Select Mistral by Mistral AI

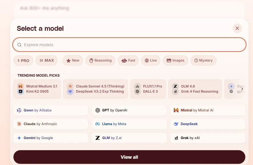tap(208, 110)
